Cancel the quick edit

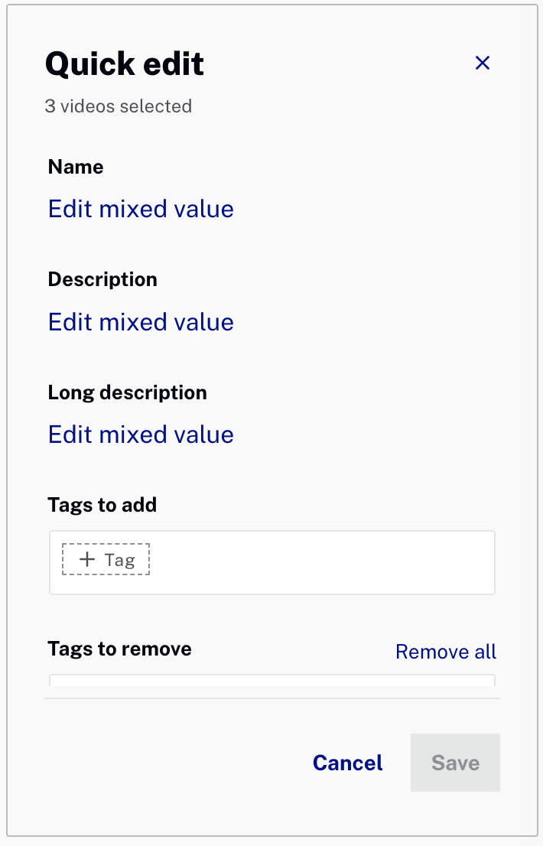coord(348,763)
